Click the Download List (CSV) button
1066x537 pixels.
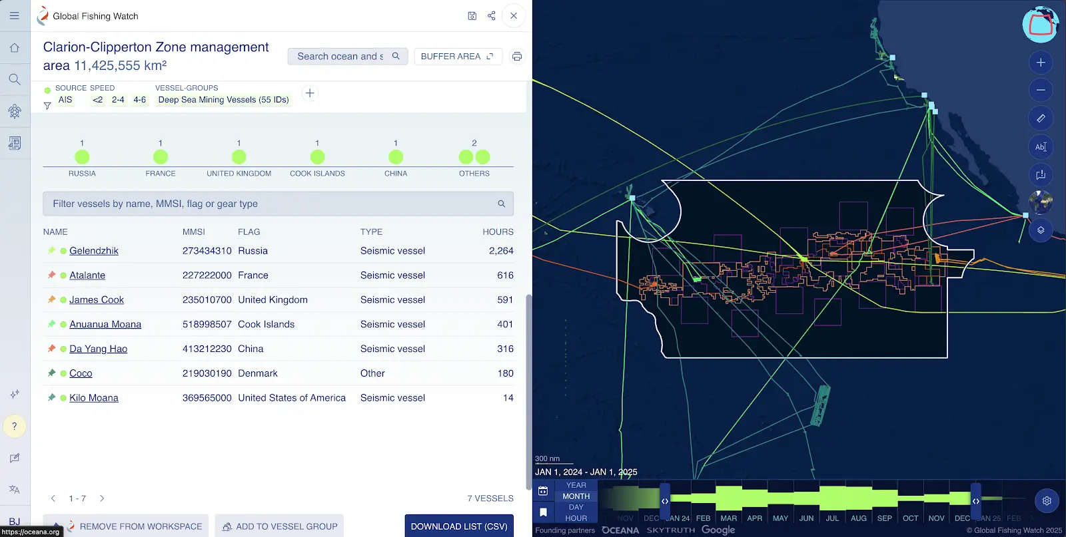point(458,526)
